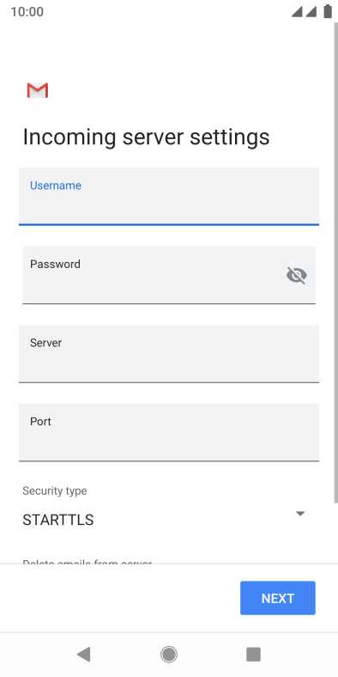Select the Password input field
This screenshot has width=338, height=677.
[169, 275]
